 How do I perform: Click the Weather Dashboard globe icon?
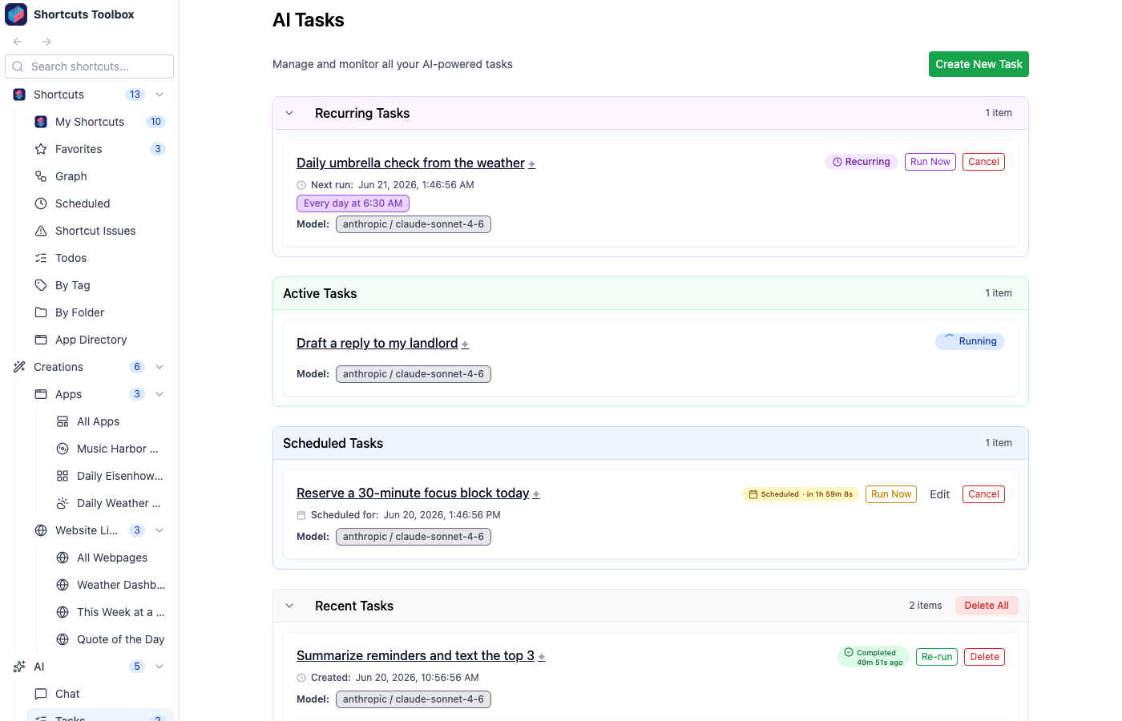click(63, 585)
